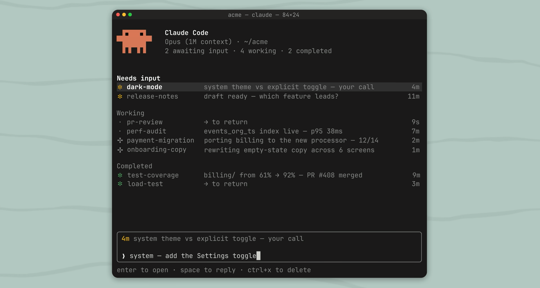Select the release-notes session

pyautogui.click(x=269, y=96)
